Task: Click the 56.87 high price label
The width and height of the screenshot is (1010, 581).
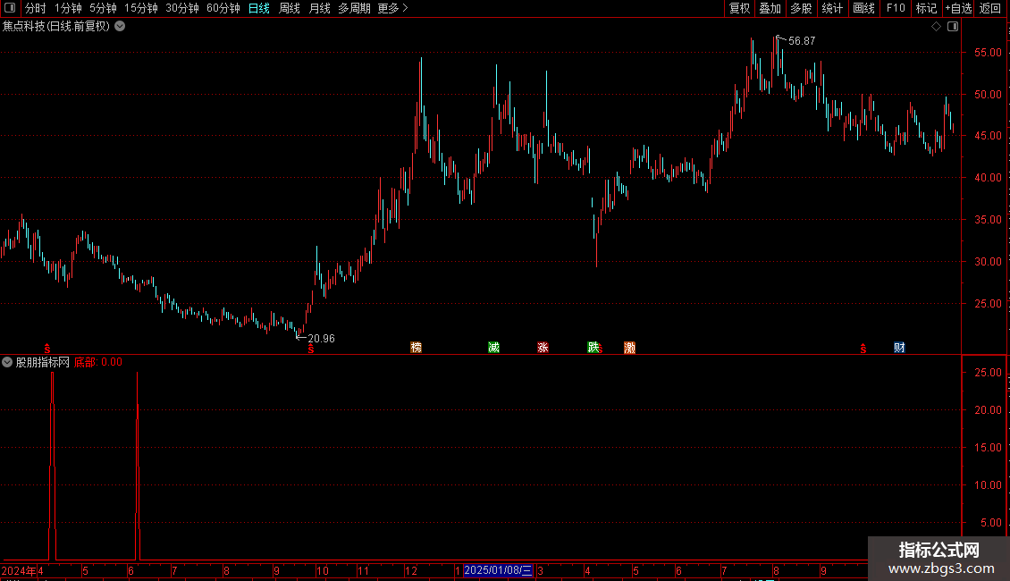Action: click(802, 40)
